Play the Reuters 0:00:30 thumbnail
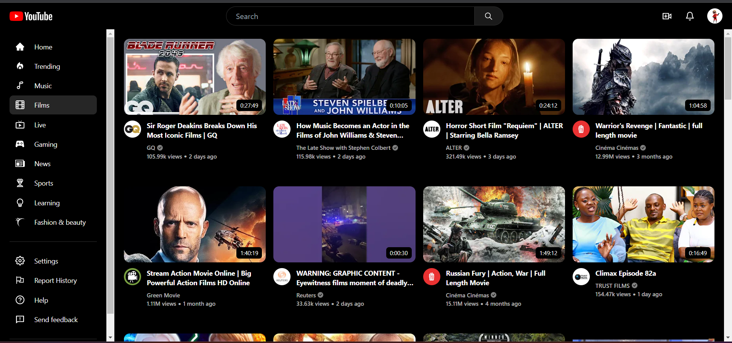Image resolution: width=732 pixels, height=343 pixels. coord(344,224)
